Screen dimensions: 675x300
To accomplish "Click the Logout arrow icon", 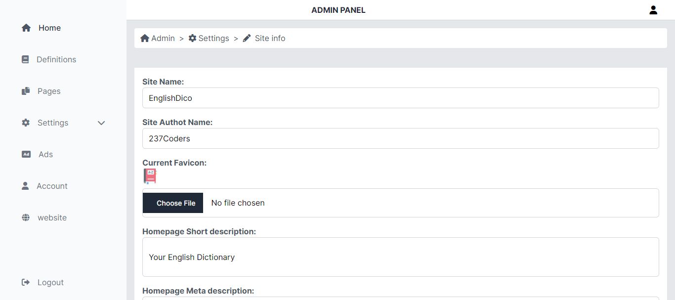I will tap(26, 283).
